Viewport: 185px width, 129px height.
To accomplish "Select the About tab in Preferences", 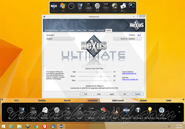I will pyautogui.click(x=109, y=30).
